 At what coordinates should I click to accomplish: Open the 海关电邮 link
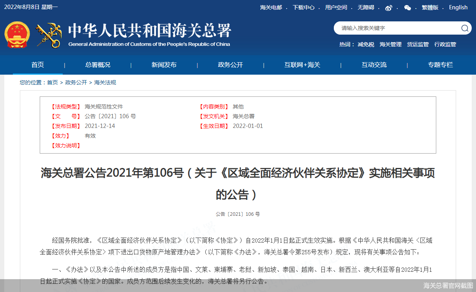(x=271, y=7)
